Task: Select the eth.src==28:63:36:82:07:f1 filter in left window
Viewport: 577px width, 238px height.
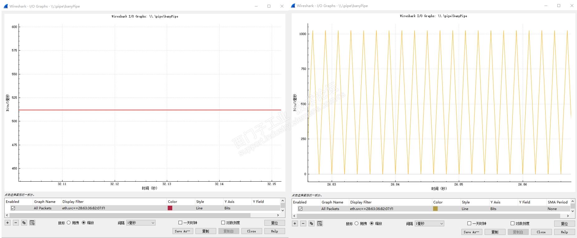Action: [84, 208]
